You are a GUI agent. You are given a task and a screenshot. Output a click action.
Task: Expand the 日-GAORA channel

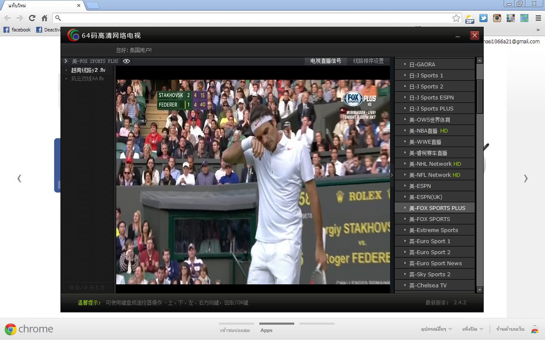(434, 64)
